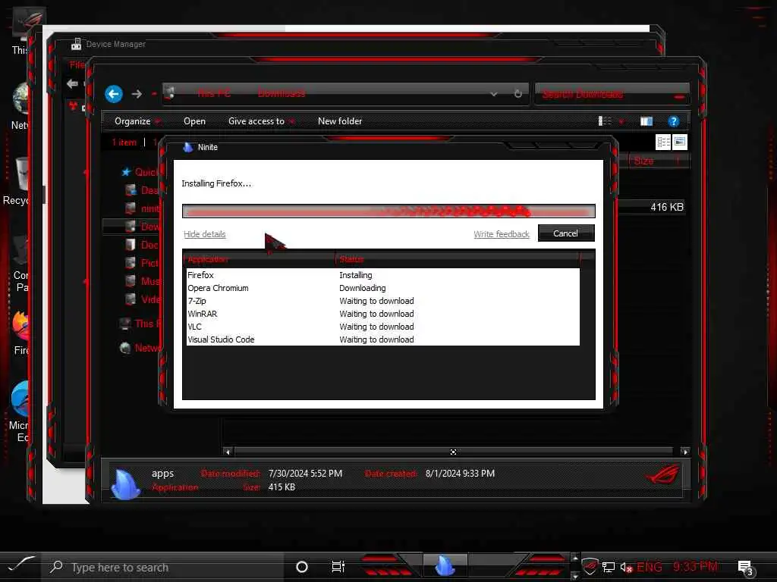Expand the address bar history dropdown
Viewport: 777px width, 582px height.
coord(493,94)
